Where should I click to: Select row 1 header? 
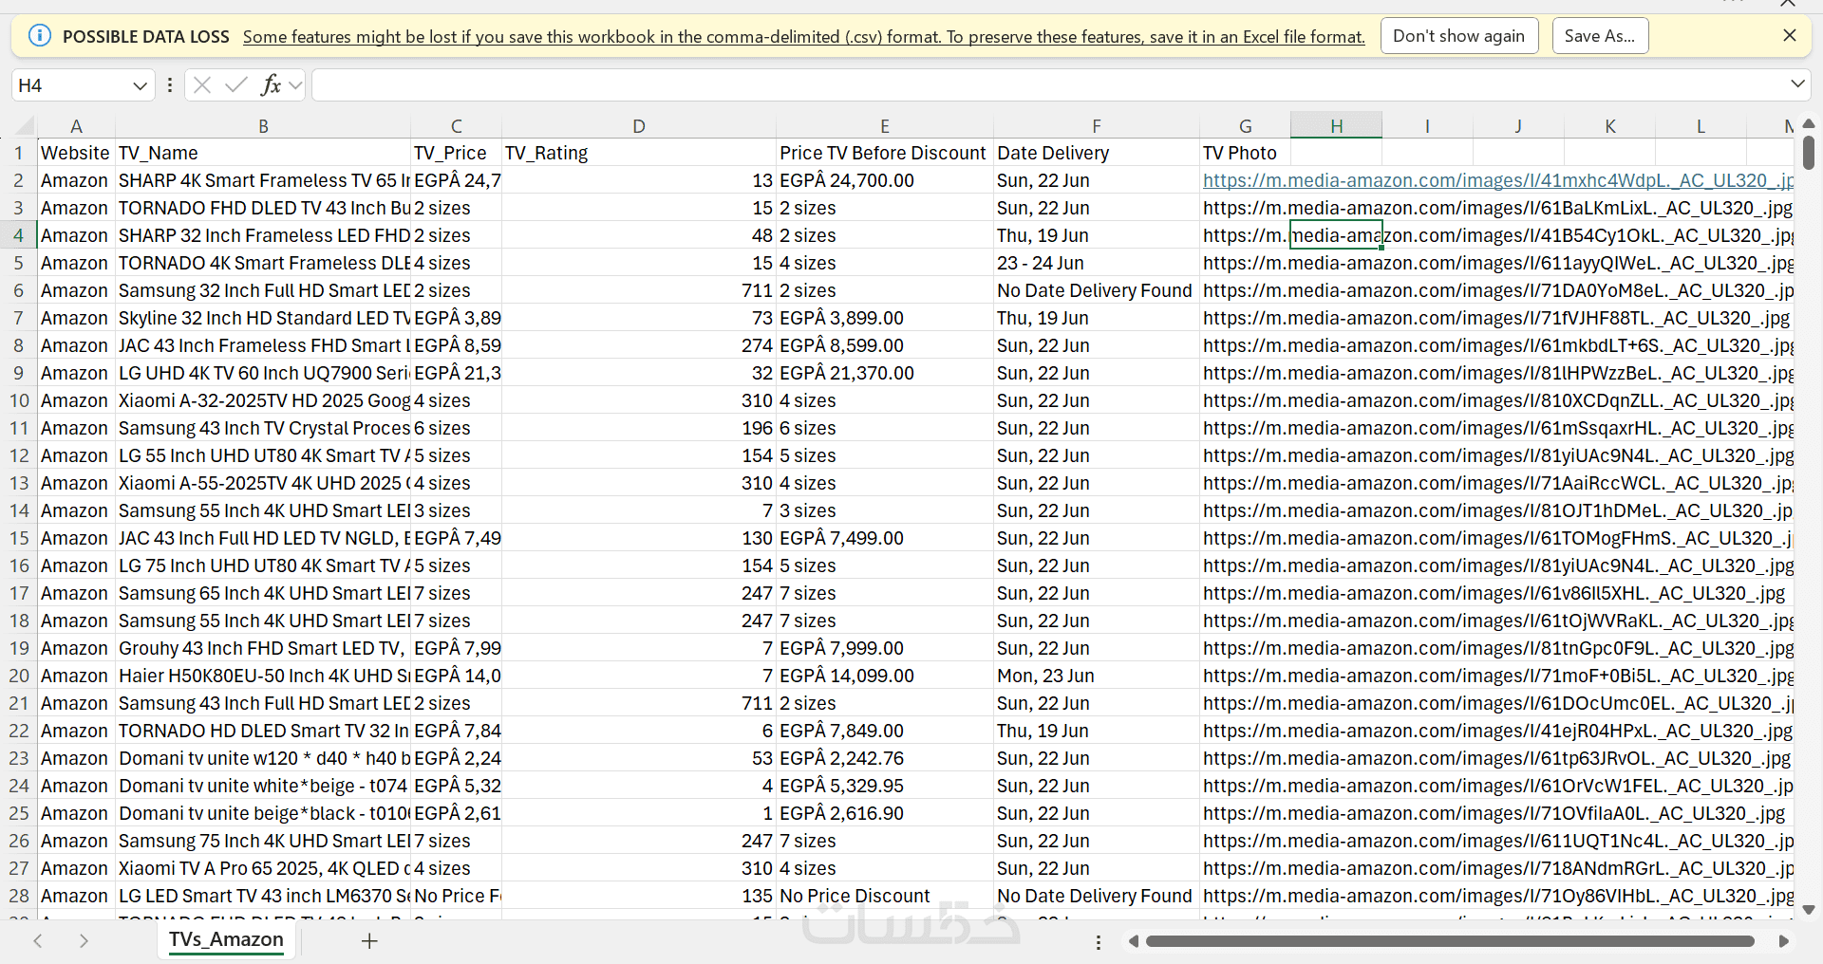click(x=18, y=153)
